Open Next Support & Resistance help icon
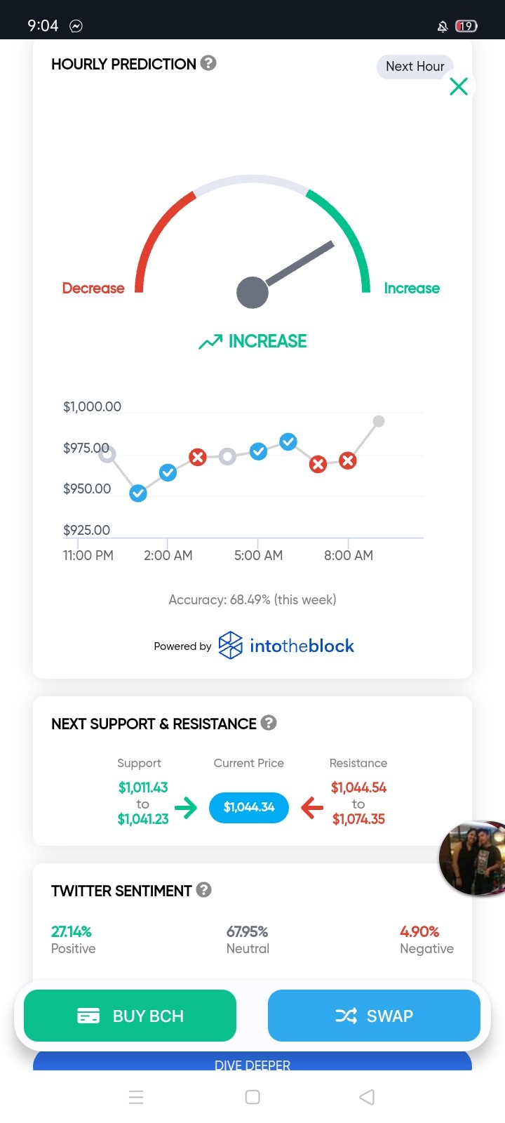505x1123 pixels. point(269,722)
